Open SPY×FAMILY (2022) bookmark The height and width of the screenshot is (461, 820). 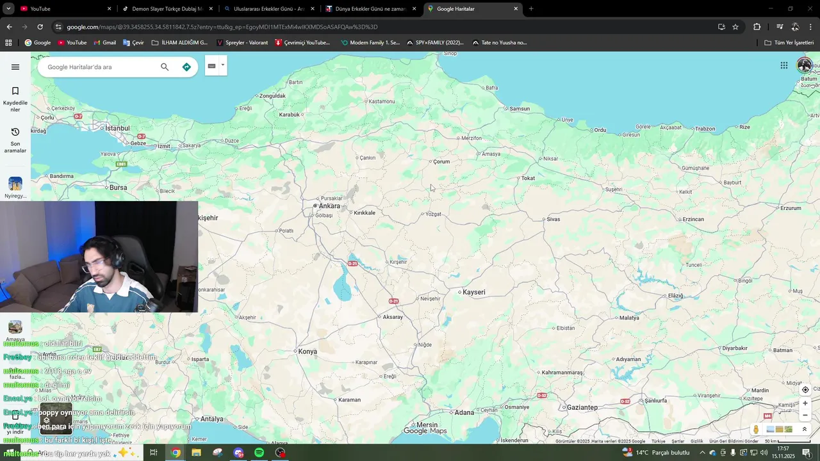tap(435, 43)
